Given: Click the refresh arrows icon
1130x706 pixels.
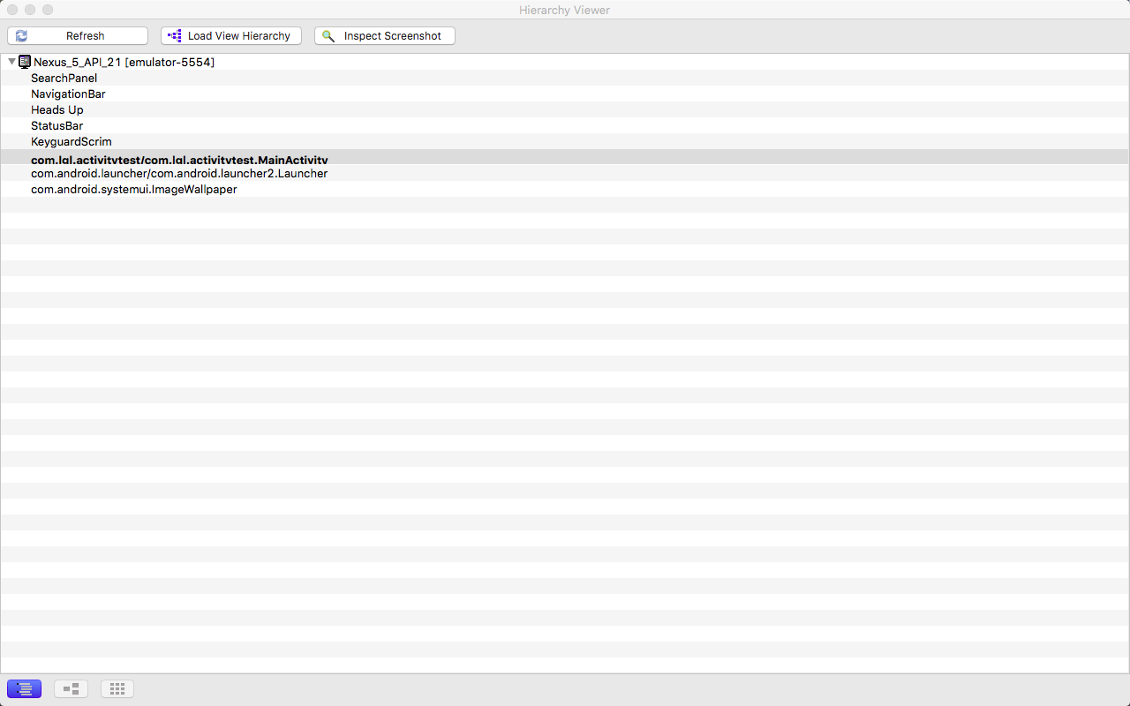Looking at the screenshot, I should tap(21, 36).
